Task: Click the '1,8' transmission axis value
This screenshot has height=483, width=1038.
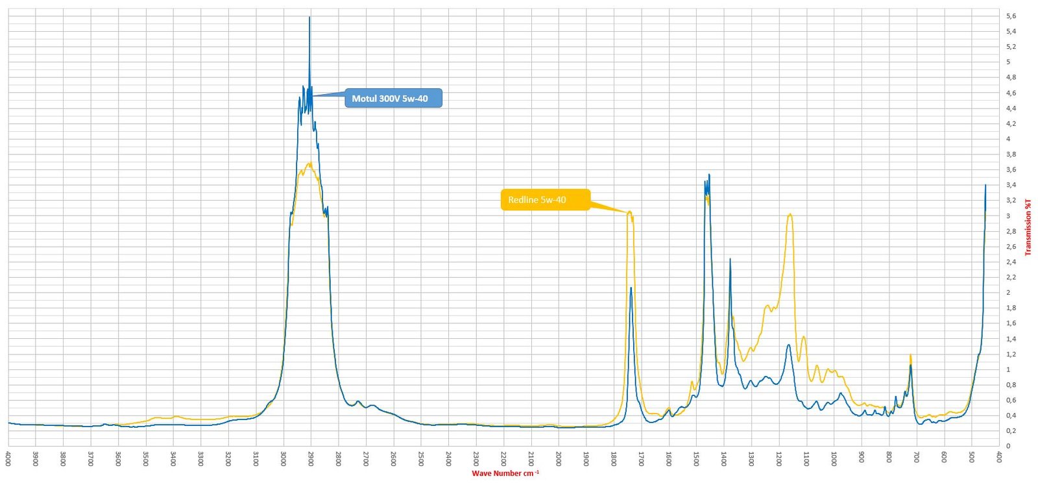Action: click(x=1011, y=308)
